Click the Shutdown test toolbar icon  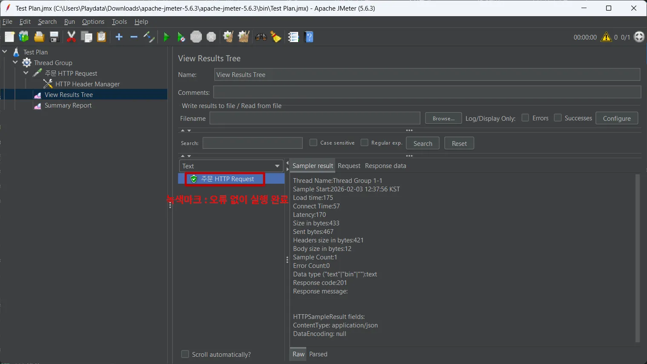tap(211, 37)
